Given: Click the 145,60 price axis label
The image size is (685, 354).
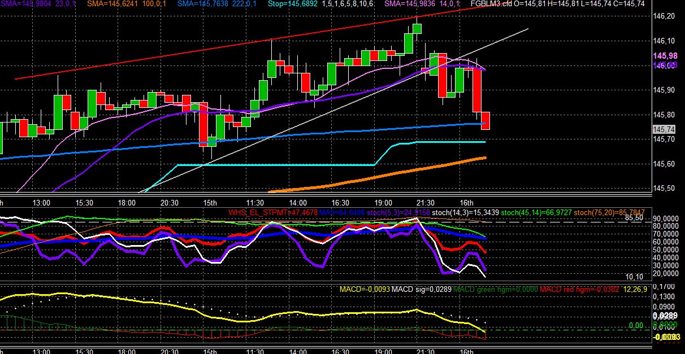Looking at the screenshot, I should [664, 164].
